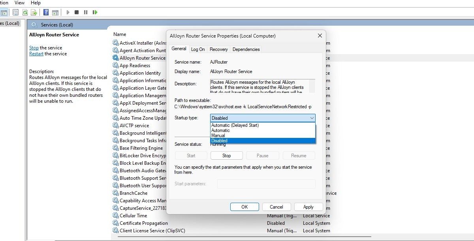
Task: Click the magnifier icon beside the Services (Local) header
Action: (34, 25)
